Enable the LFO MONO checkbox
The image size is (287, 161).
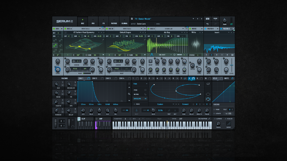point(134,104)
